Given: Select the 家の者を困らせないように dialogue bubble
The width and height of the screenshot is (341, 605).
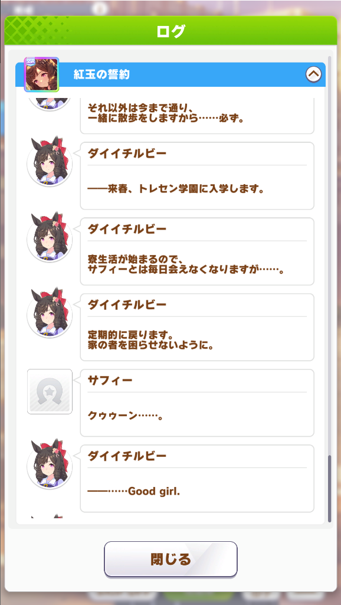Looking at the screenshot, I should [x=197, y=327].
